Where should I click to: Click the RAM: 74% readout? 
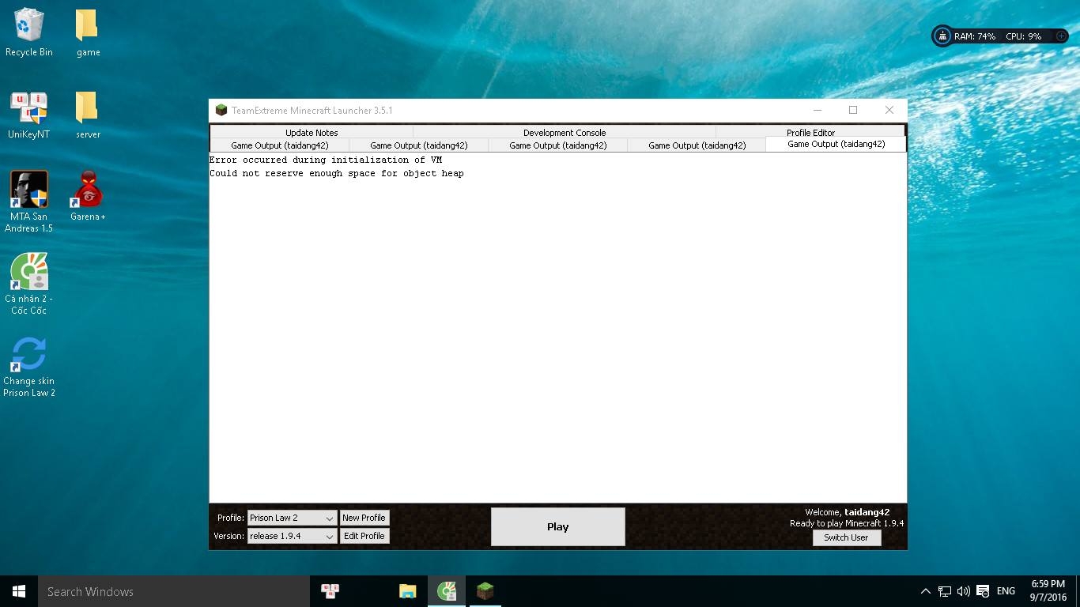point(975,36)
